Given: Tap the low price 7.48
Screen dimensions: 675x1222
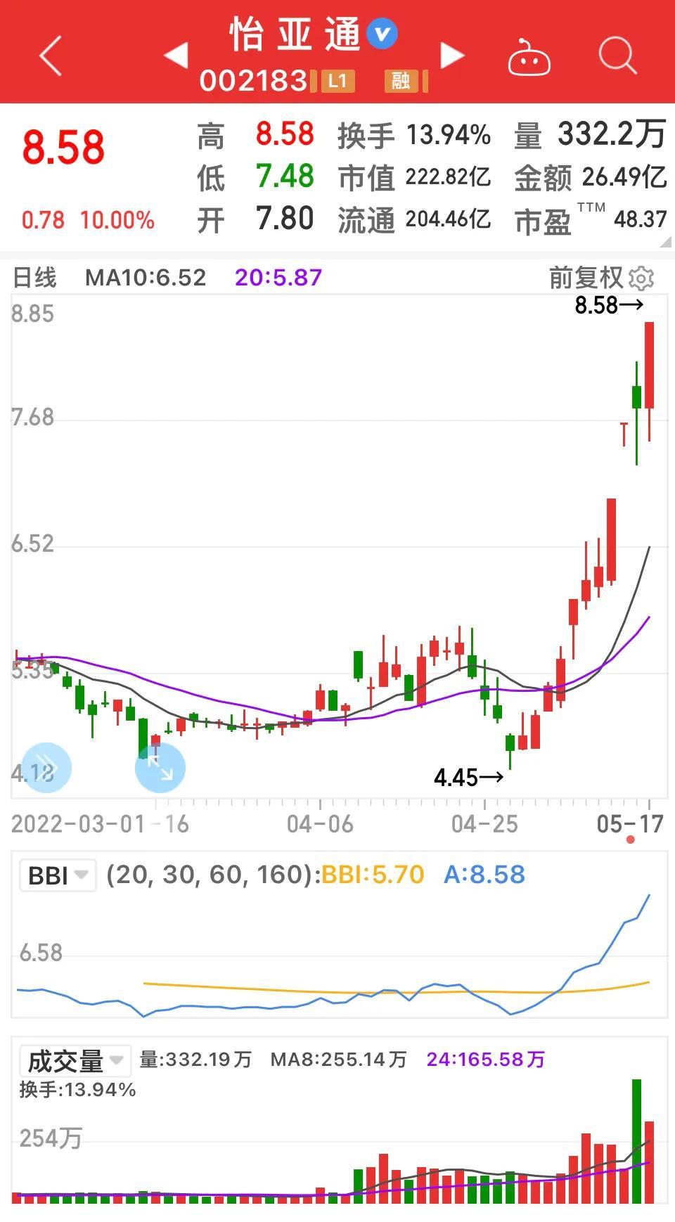Looking at the screenshot, I should pyautogui.click(x=285, y=176).
